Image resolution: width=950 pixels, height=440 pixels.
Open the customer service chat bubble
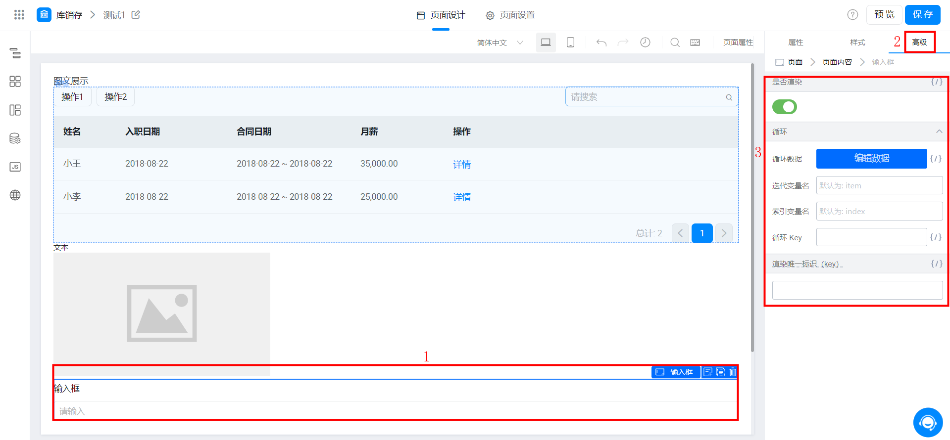(928, 422)
